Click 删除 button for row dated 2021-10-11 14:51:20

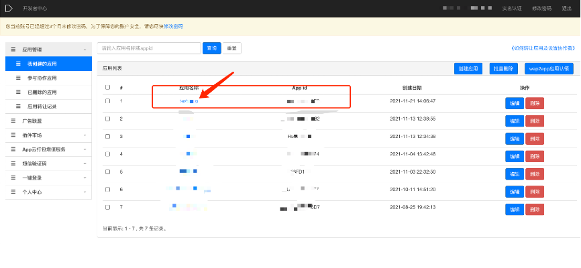535,192
